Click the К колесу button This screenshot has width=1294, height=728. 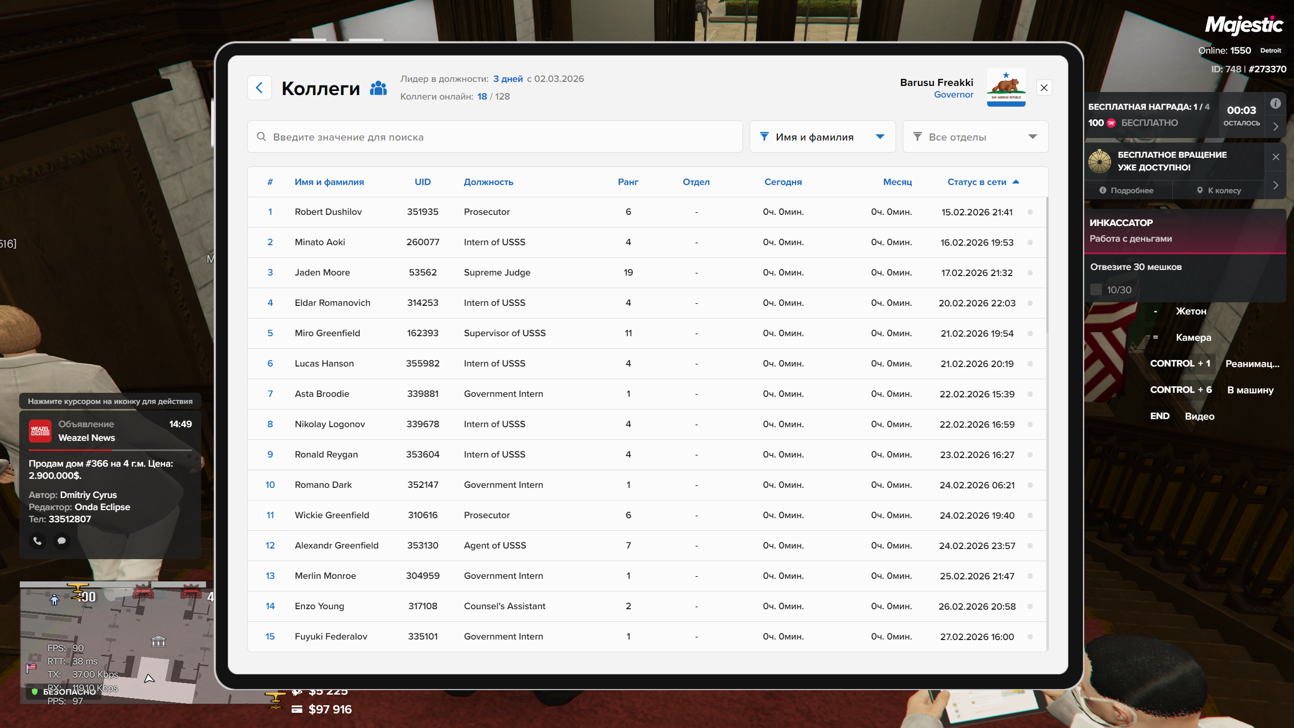[x=1219, y=191]
